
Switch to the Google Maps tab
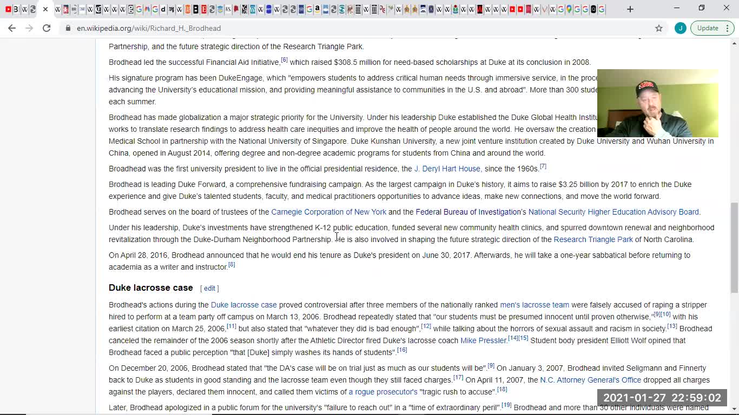click(x=569, y=9)
